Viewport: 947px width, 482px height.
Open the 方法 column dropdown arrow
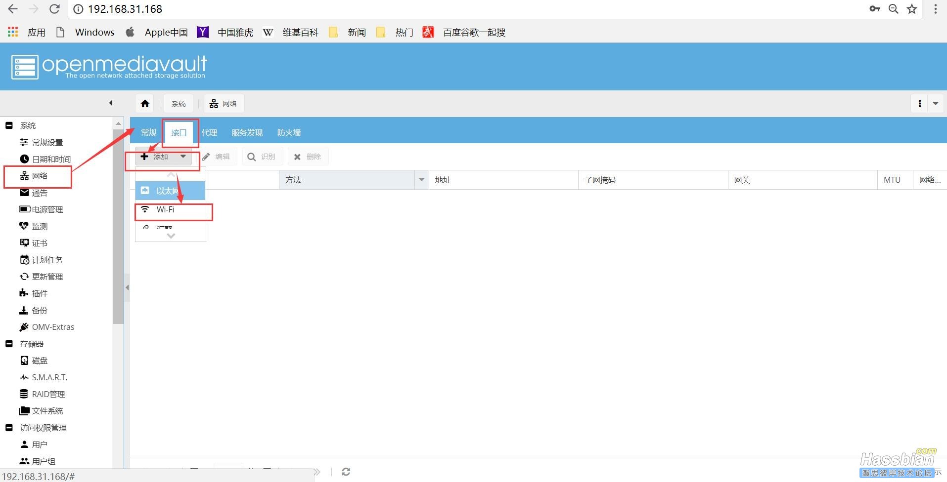[421, 180]
